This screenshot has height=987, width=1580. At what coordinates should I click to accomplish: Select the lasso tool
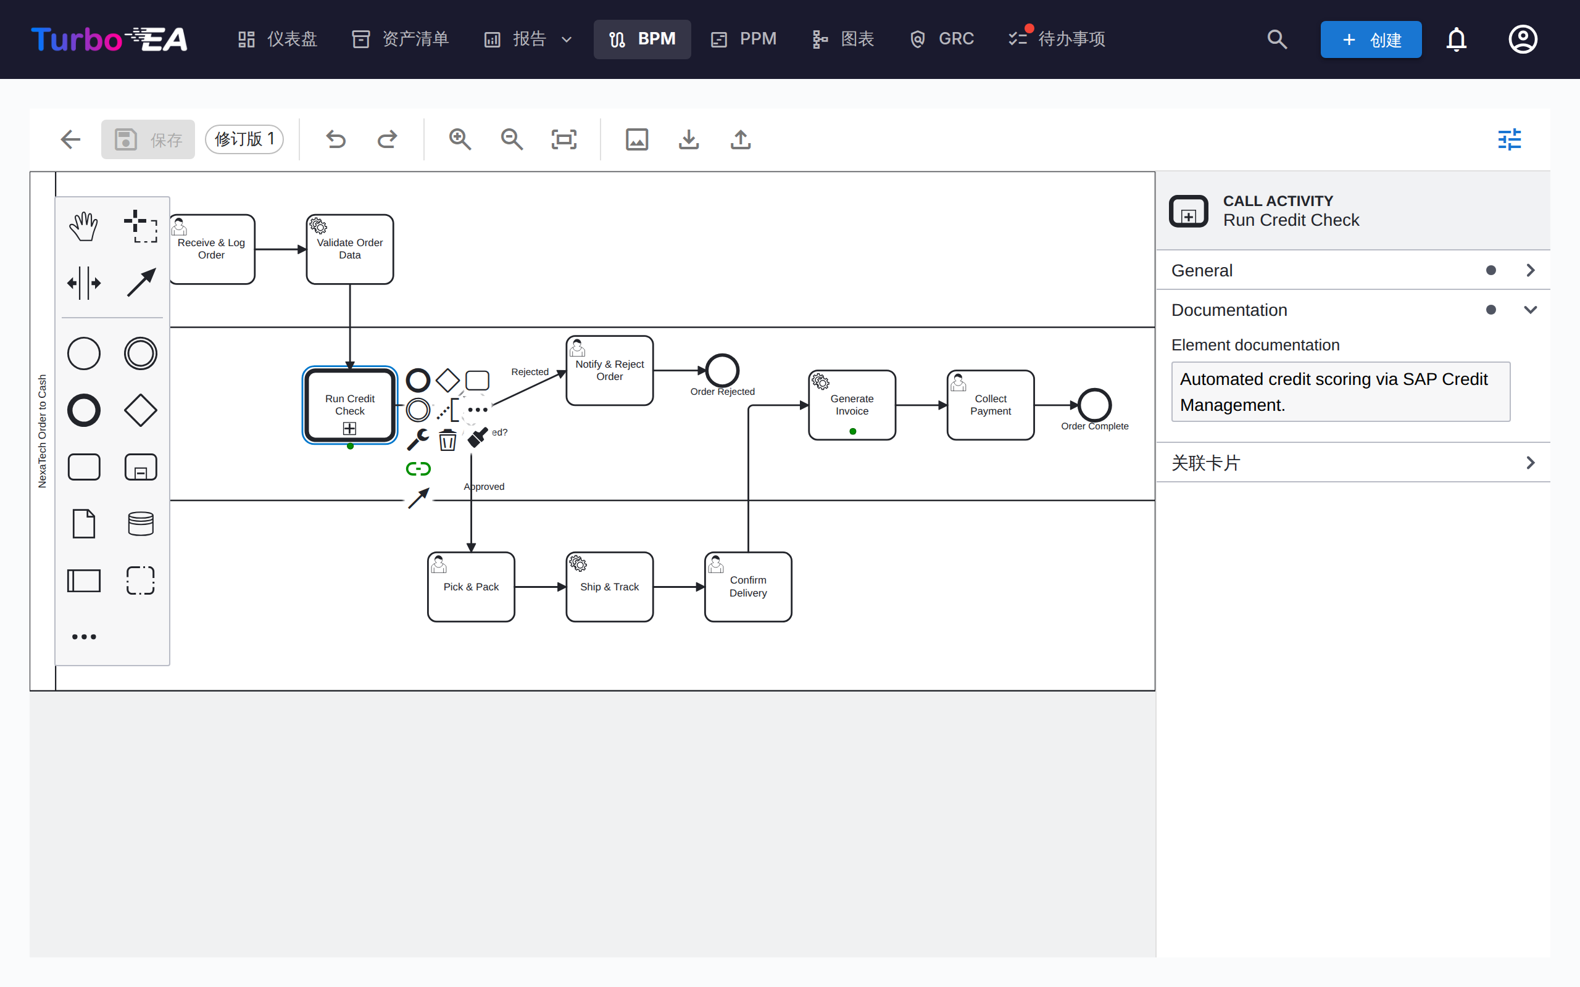tap(140, 226)
